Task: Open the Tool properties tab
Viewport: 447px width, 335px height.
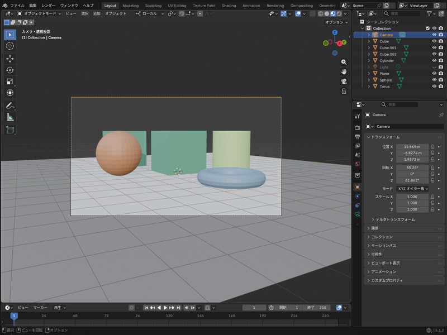Action: 357,116
